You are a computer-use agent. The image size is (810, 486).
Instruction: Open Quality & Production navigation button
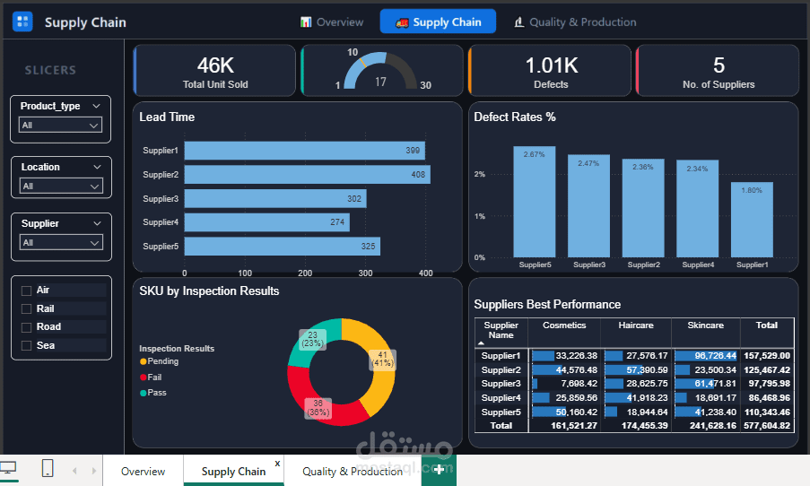[x=575, y=22]
